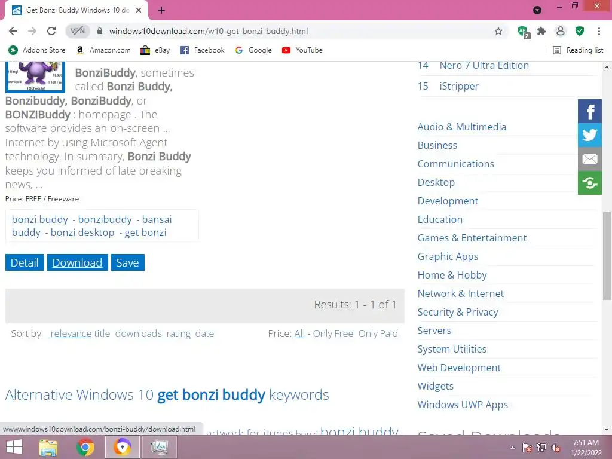This screenshot has height=459, width=612.
Task: Open the System Utilities category
Action: click(452, 349)
